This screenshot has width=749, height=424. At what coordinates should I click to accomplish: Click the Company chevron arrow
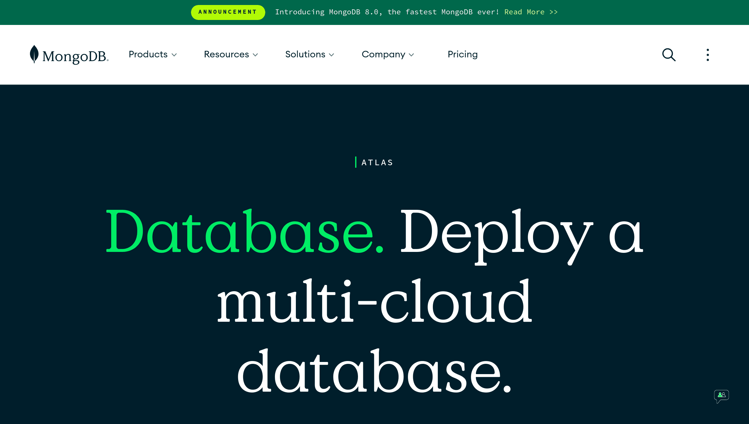(411, 55)
